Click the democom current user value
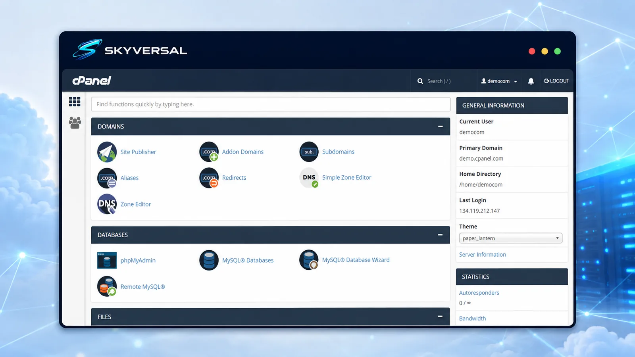 click(x=472, y=132)
